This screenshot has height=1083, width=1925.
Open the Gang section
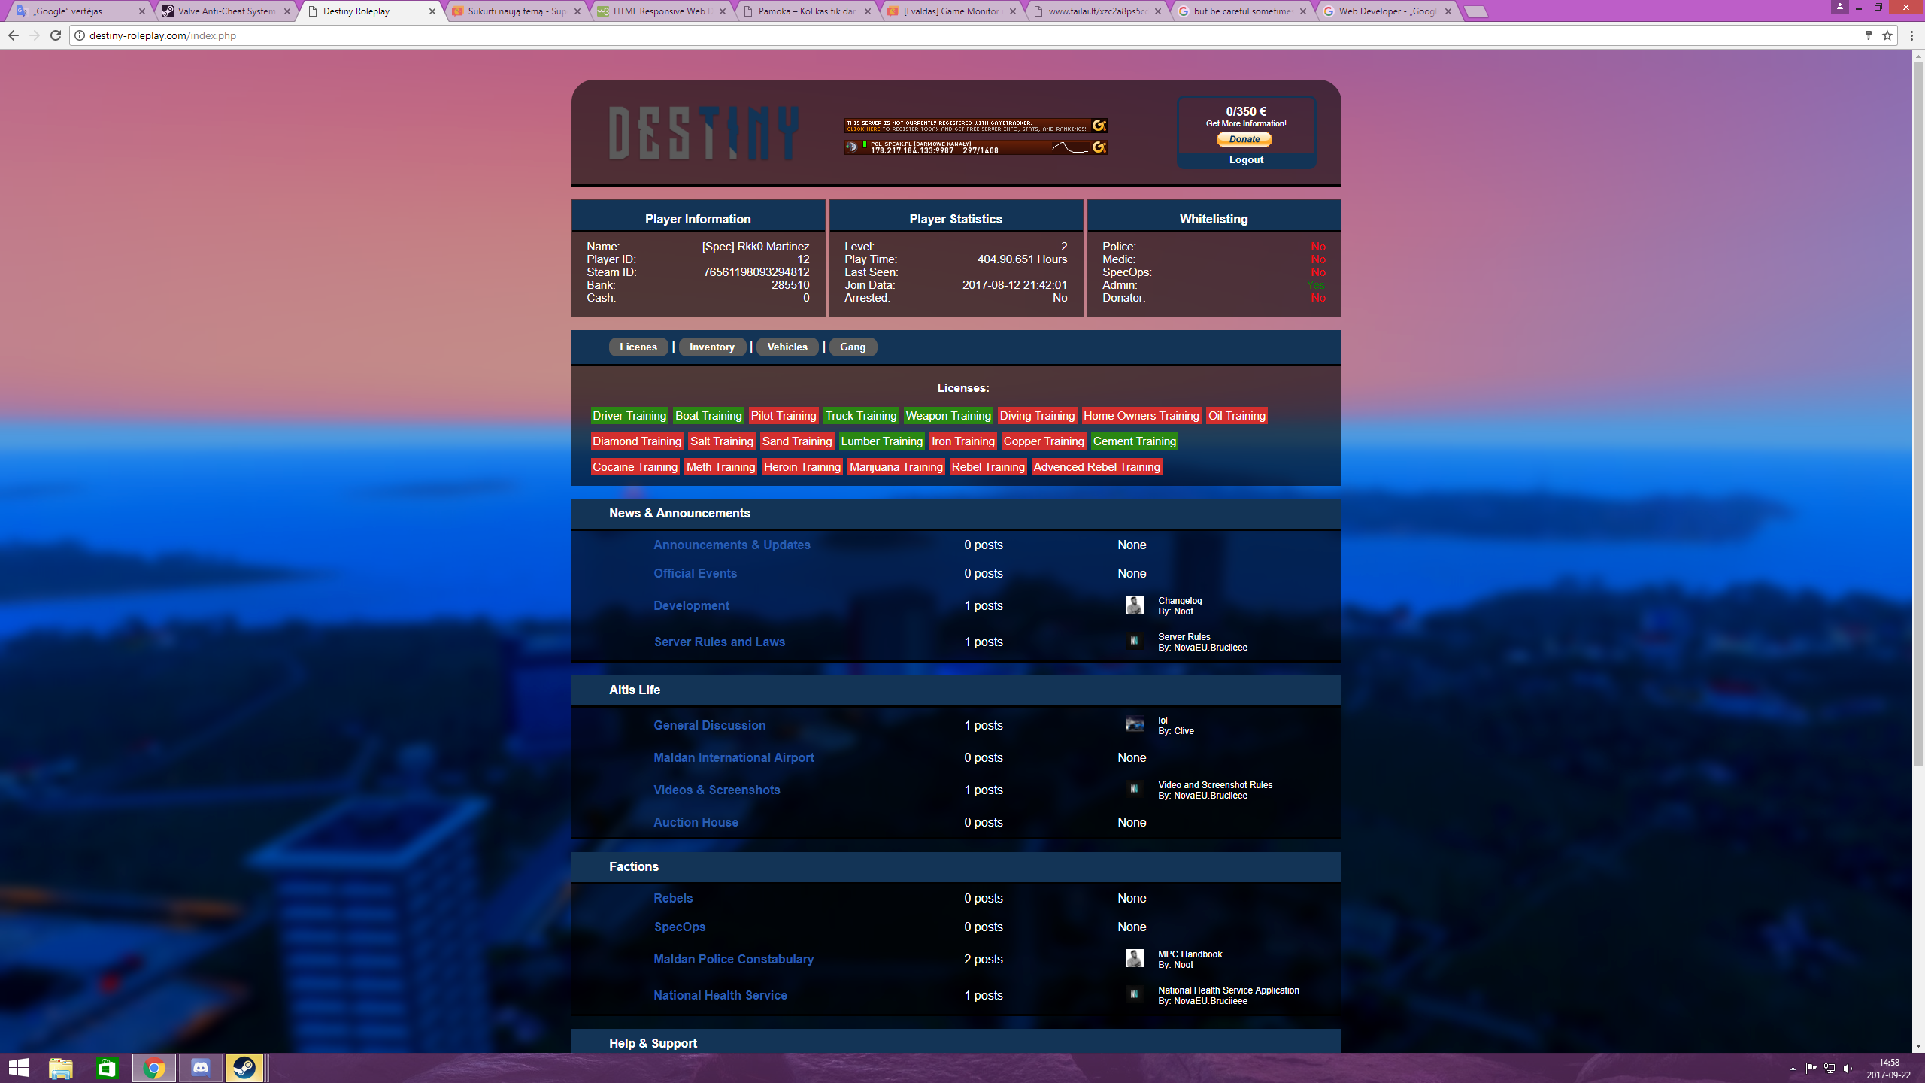[x=853, y=347]
